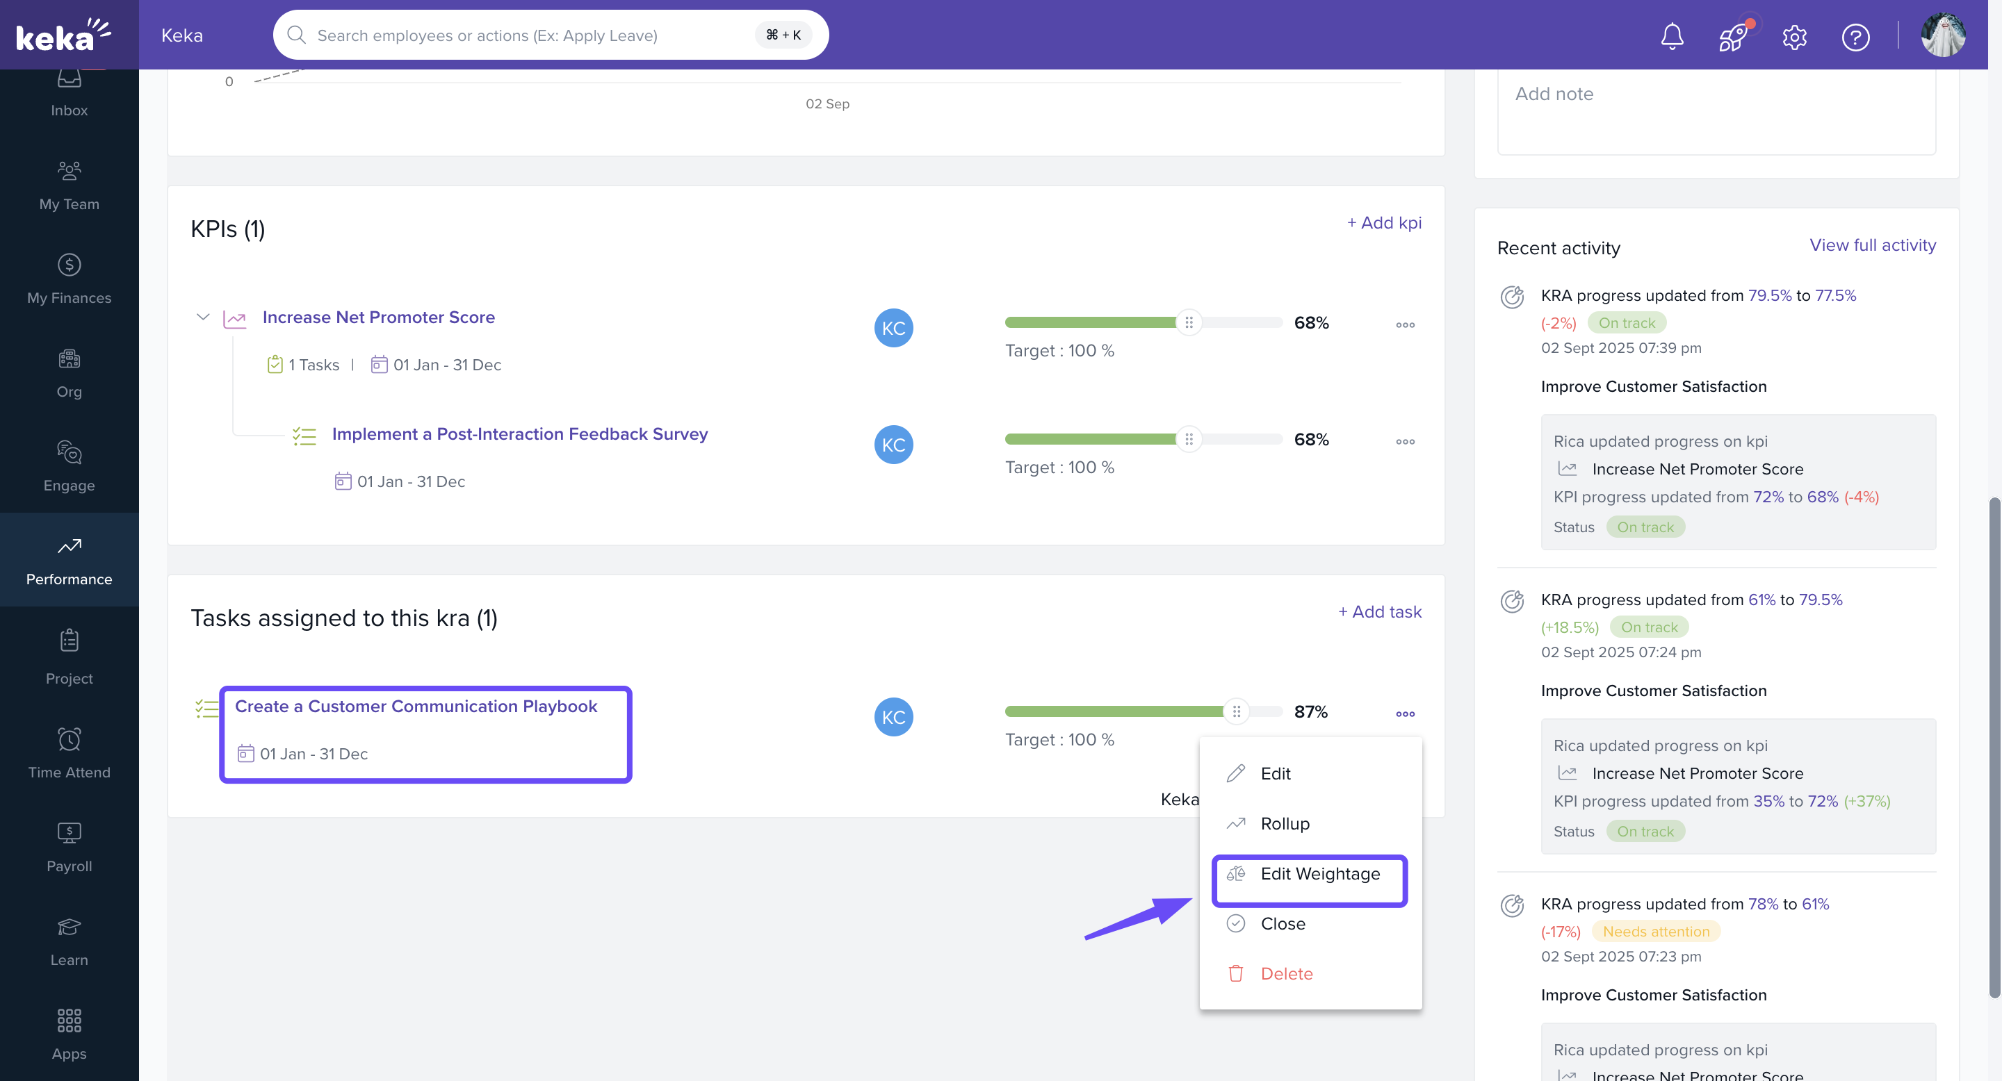2002x1081 pixels.
Task: Click the 87% progress slider handle
Action: [1236, 711]
